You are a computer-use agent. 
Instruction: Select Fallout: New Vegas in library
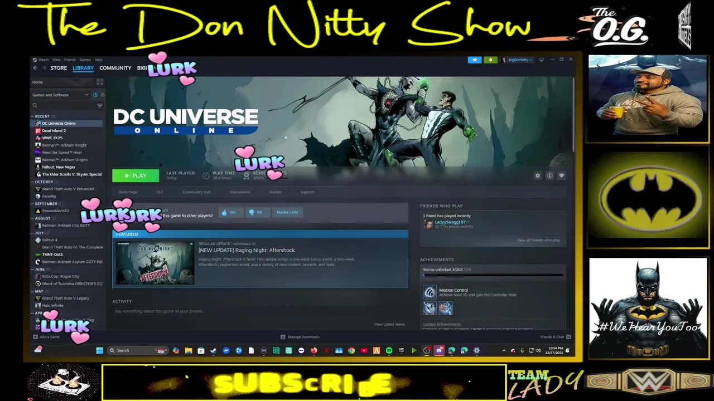[x=59, y=167]
